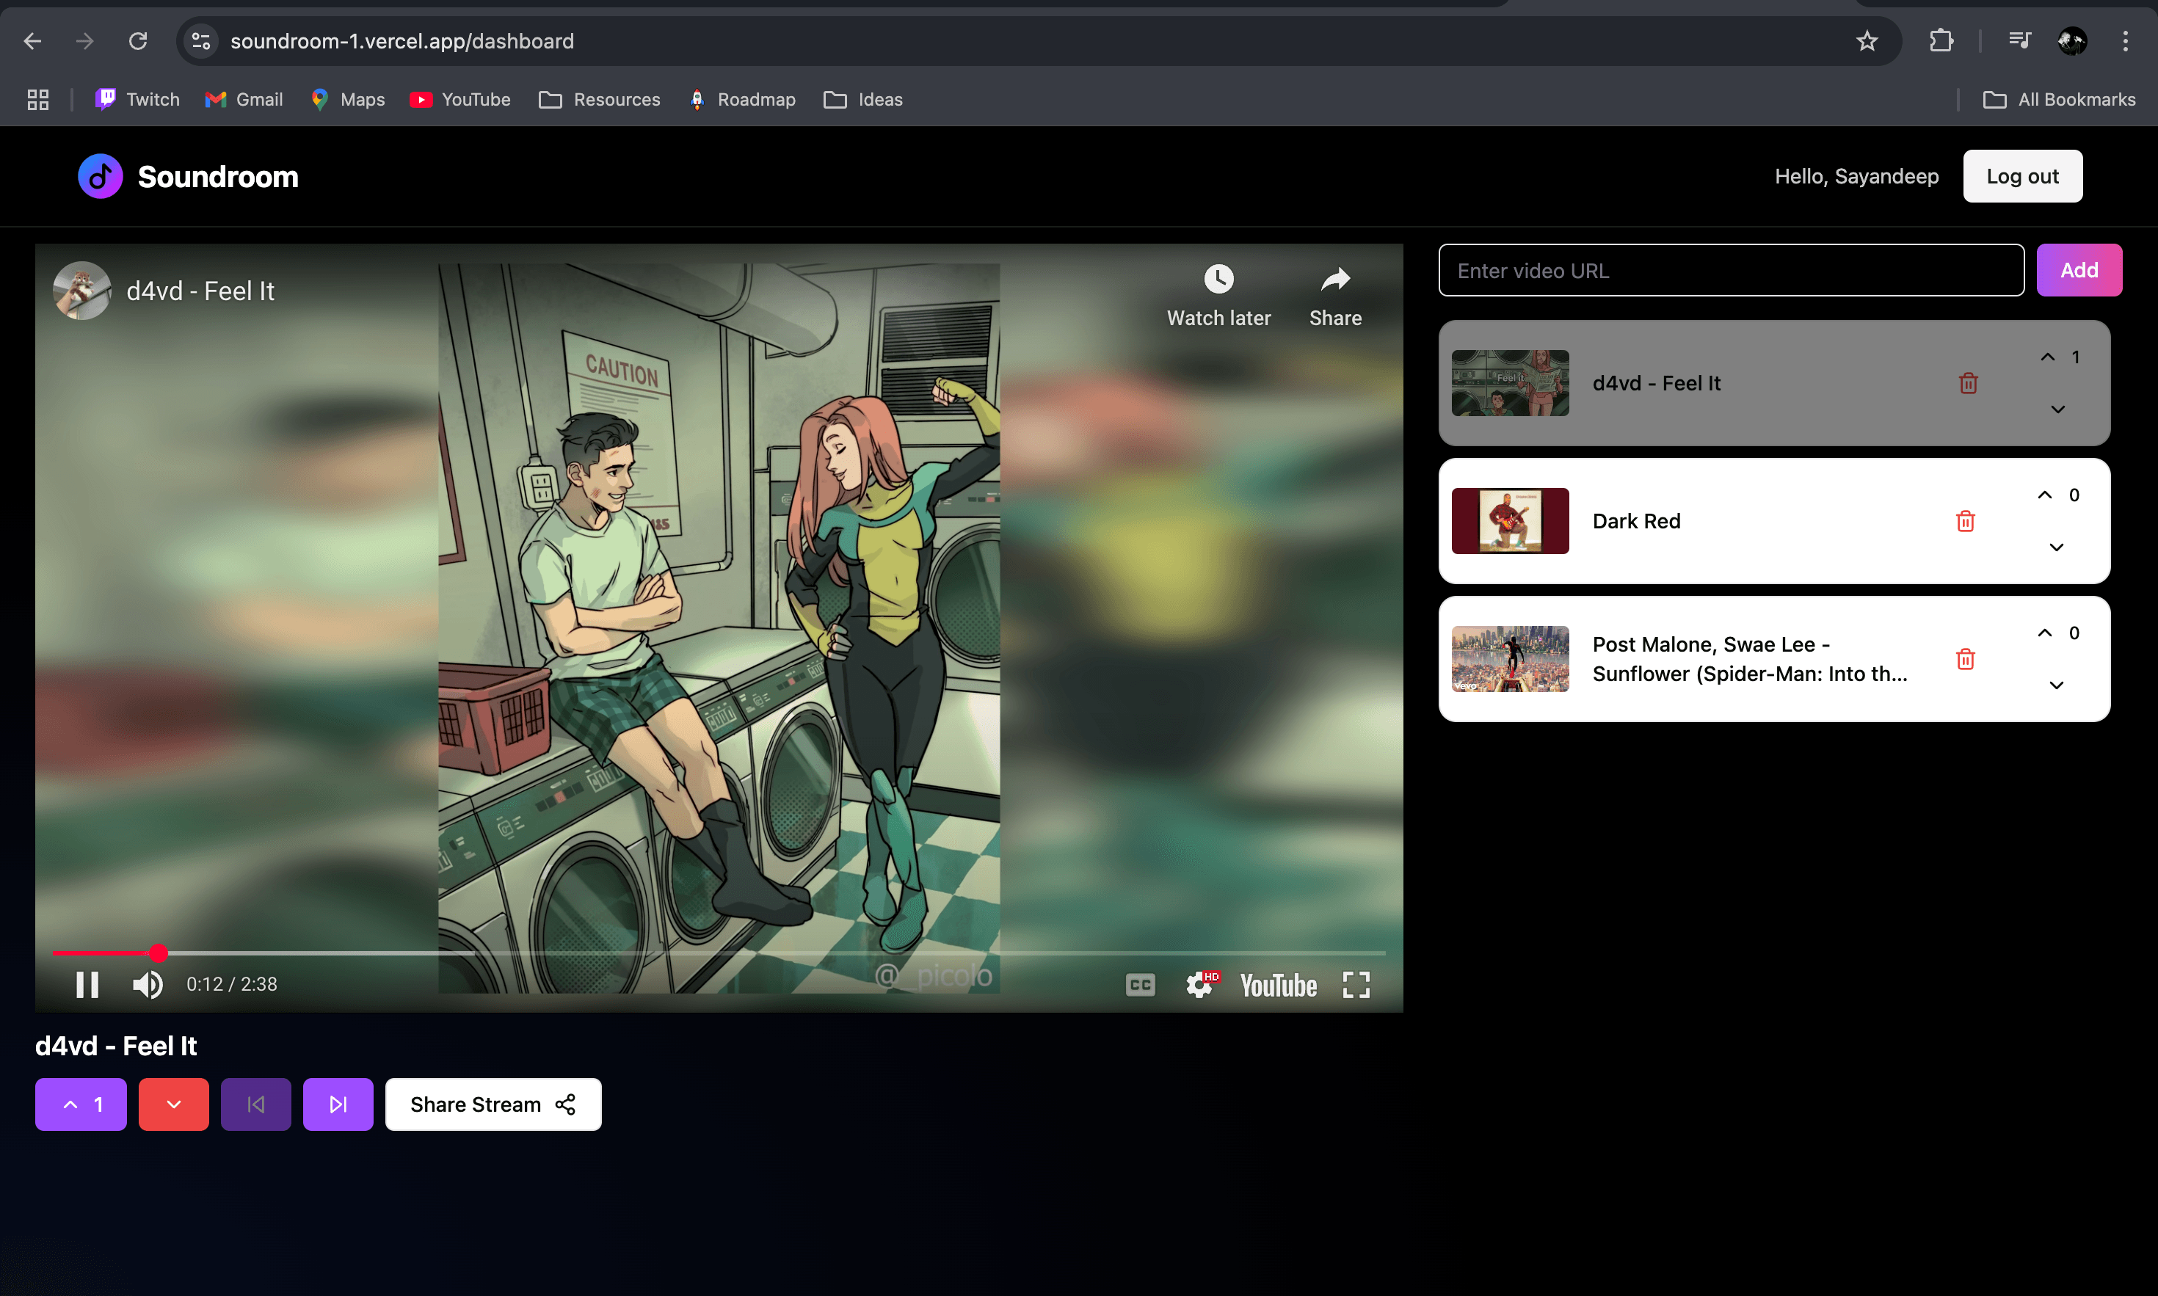Click the browser address bar URL
This screenshot has height=1296, width=2158.
(x=402, y=41)
